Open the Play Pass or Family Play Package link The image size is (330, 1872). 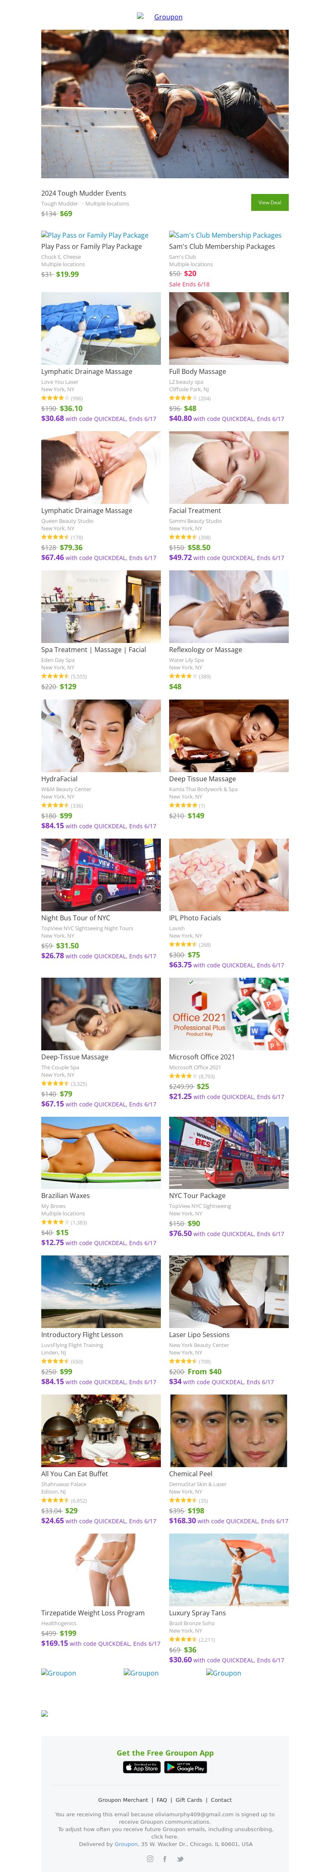[x=94, y=236]
